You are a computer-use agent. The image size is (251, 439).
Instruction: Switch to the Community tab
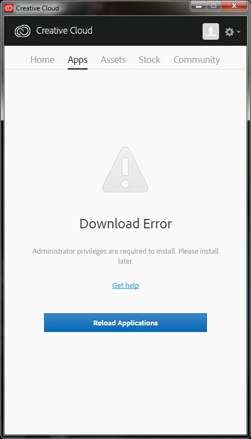point(197,60)
